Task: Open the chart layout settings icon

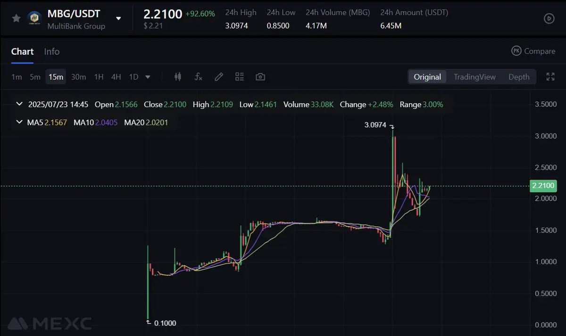Action: (240, 77)
